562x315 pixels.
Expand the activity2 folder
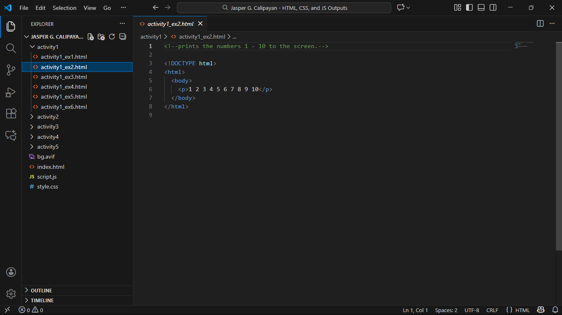click(48, 117)
